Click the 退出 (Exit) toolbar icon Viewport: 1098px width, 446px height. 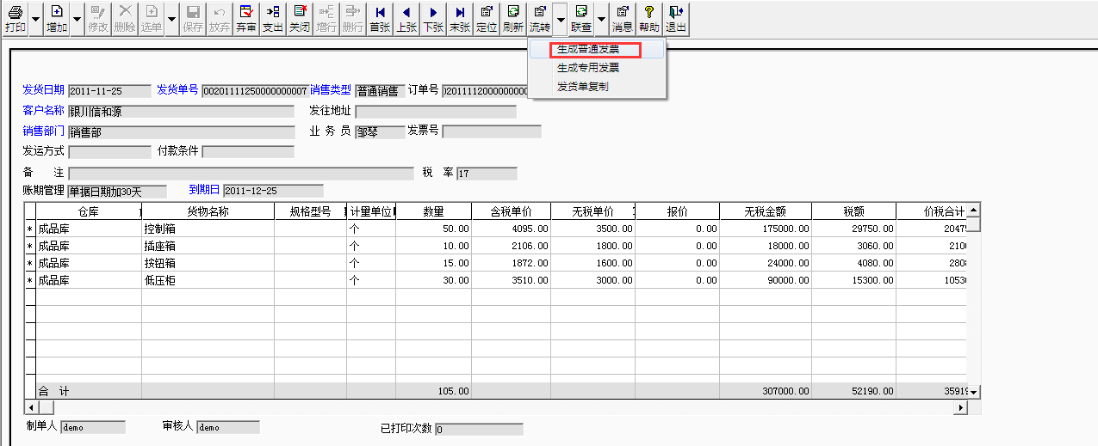click(676, 18)
